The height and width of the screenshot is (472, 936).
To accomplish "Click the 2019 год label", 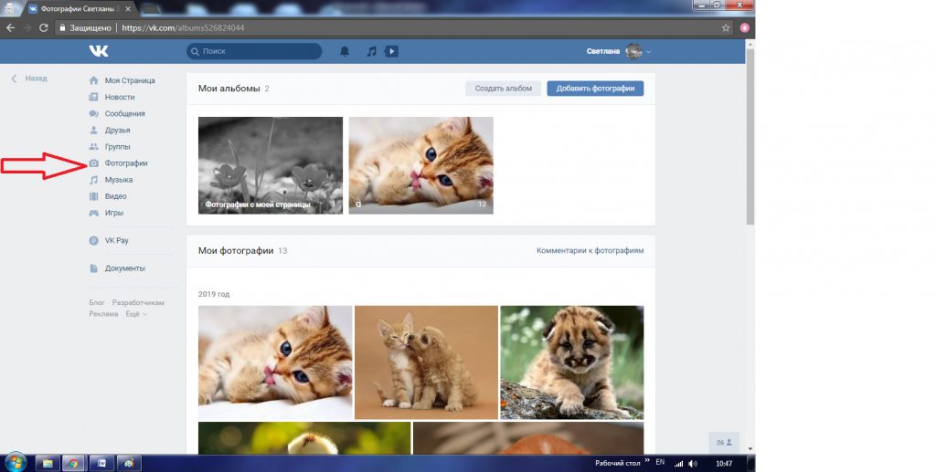I will point(214,294).
